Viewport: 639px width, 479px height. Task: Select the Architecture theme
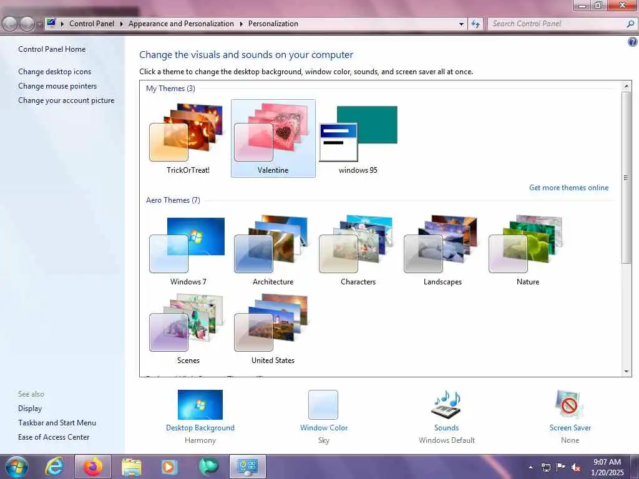tap(273, 251)
